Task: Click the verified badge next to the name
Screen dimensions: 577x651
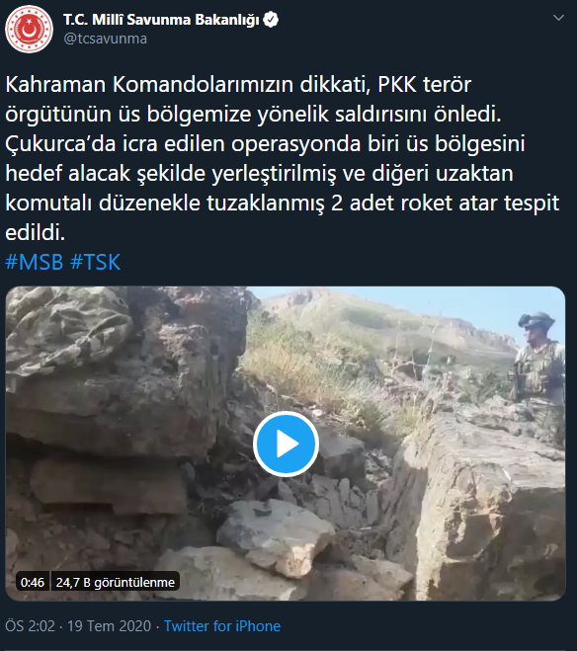Action: point(271,20)
